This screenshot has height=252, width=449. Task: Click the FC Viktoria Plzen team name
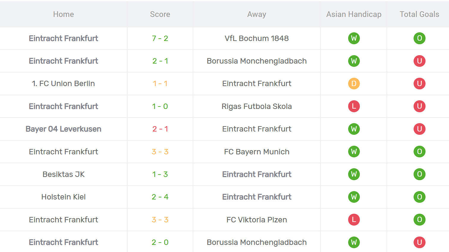click(x=257, y=220)
